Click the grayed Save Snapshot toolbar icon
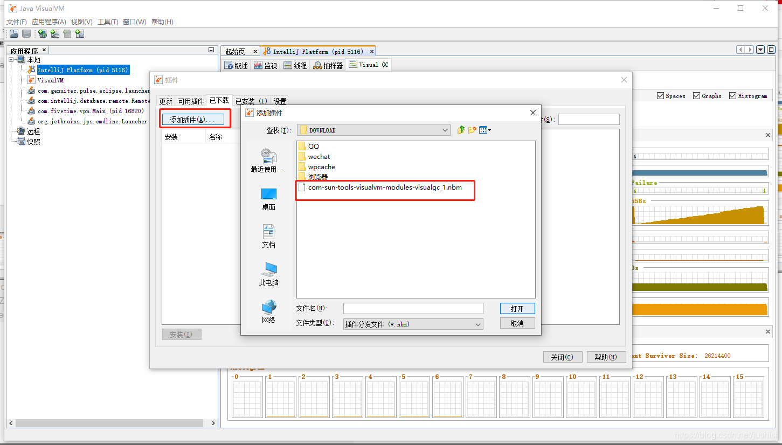 26,34
